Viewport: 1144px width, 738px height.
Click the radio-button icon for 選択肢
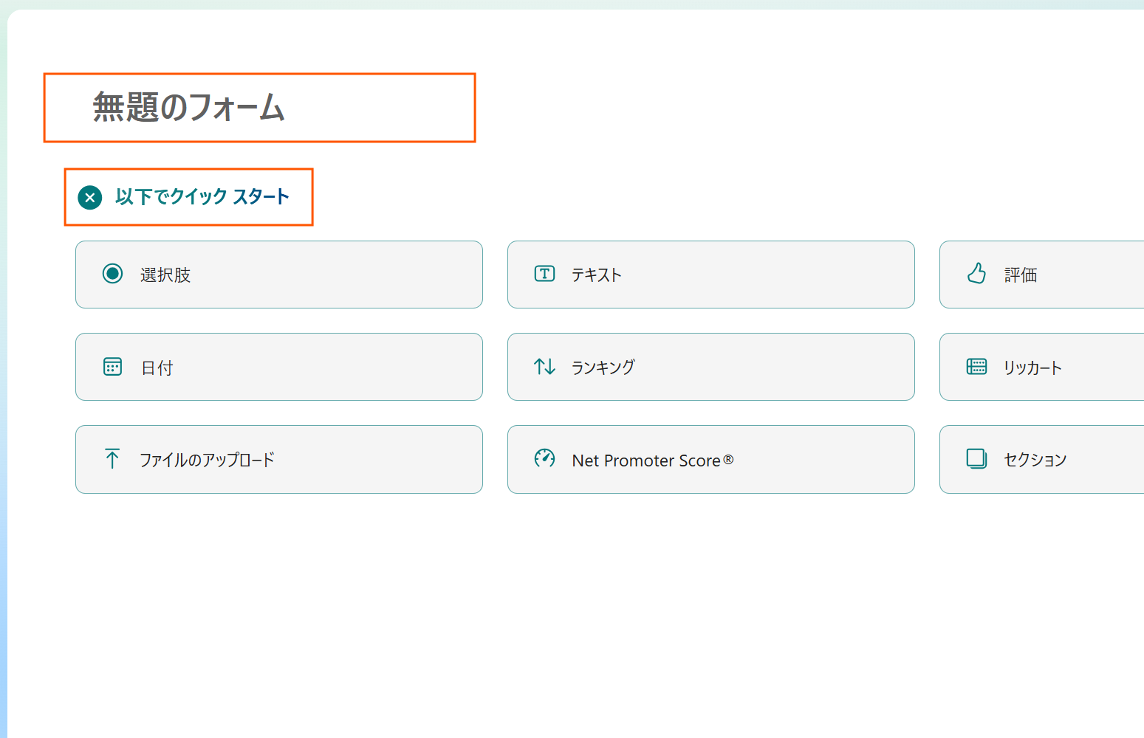(112, 274)
